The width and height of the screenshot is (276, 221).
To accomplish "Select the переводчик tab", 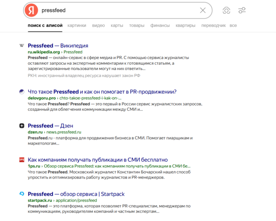I will click(213, 26).
